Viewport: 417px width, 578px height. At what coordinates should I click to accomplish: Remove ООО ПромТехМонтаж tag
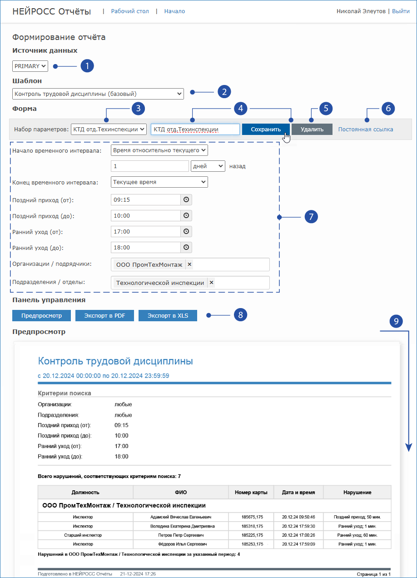(189, 264)
